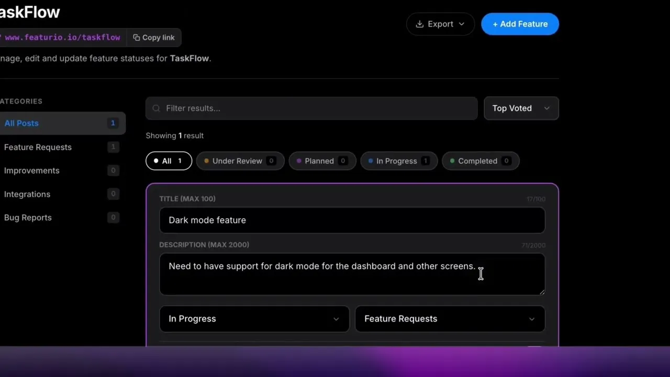Select the In Progress filter tab
Image resolution: width=670 pixels, height=377 pixels.
coord(399,161)
